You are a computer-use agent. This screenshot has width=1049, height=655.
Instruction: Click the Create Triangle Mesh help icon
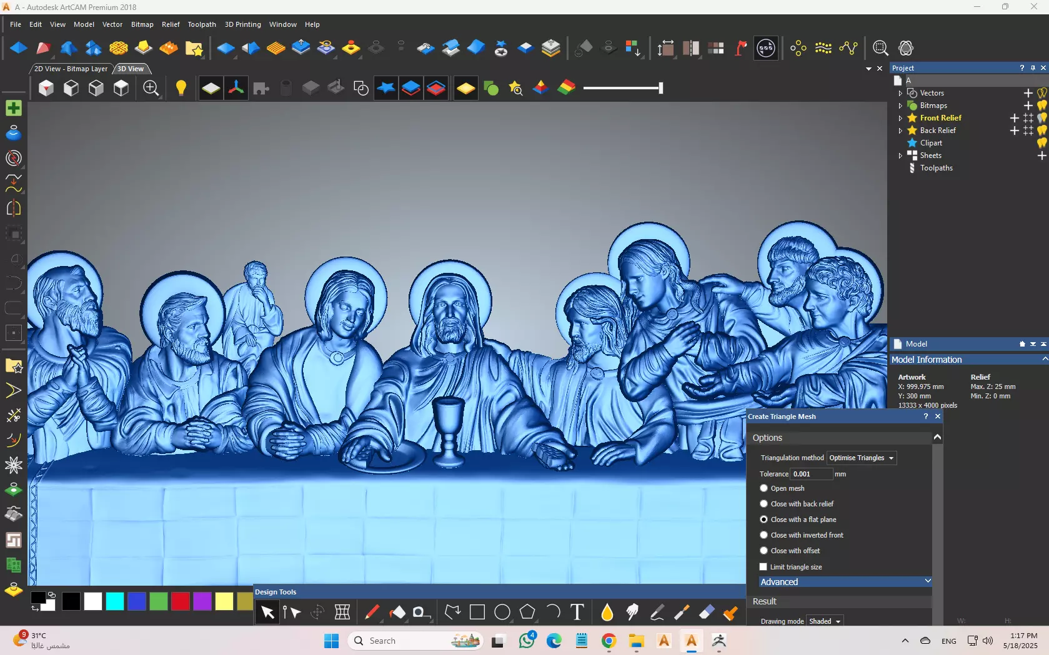click(x=925, y=416)
